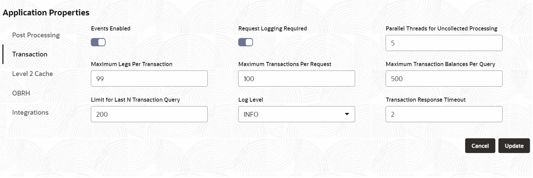Click the Log Level dropdown arrow

pyautogui.click(x=347, y=114)
